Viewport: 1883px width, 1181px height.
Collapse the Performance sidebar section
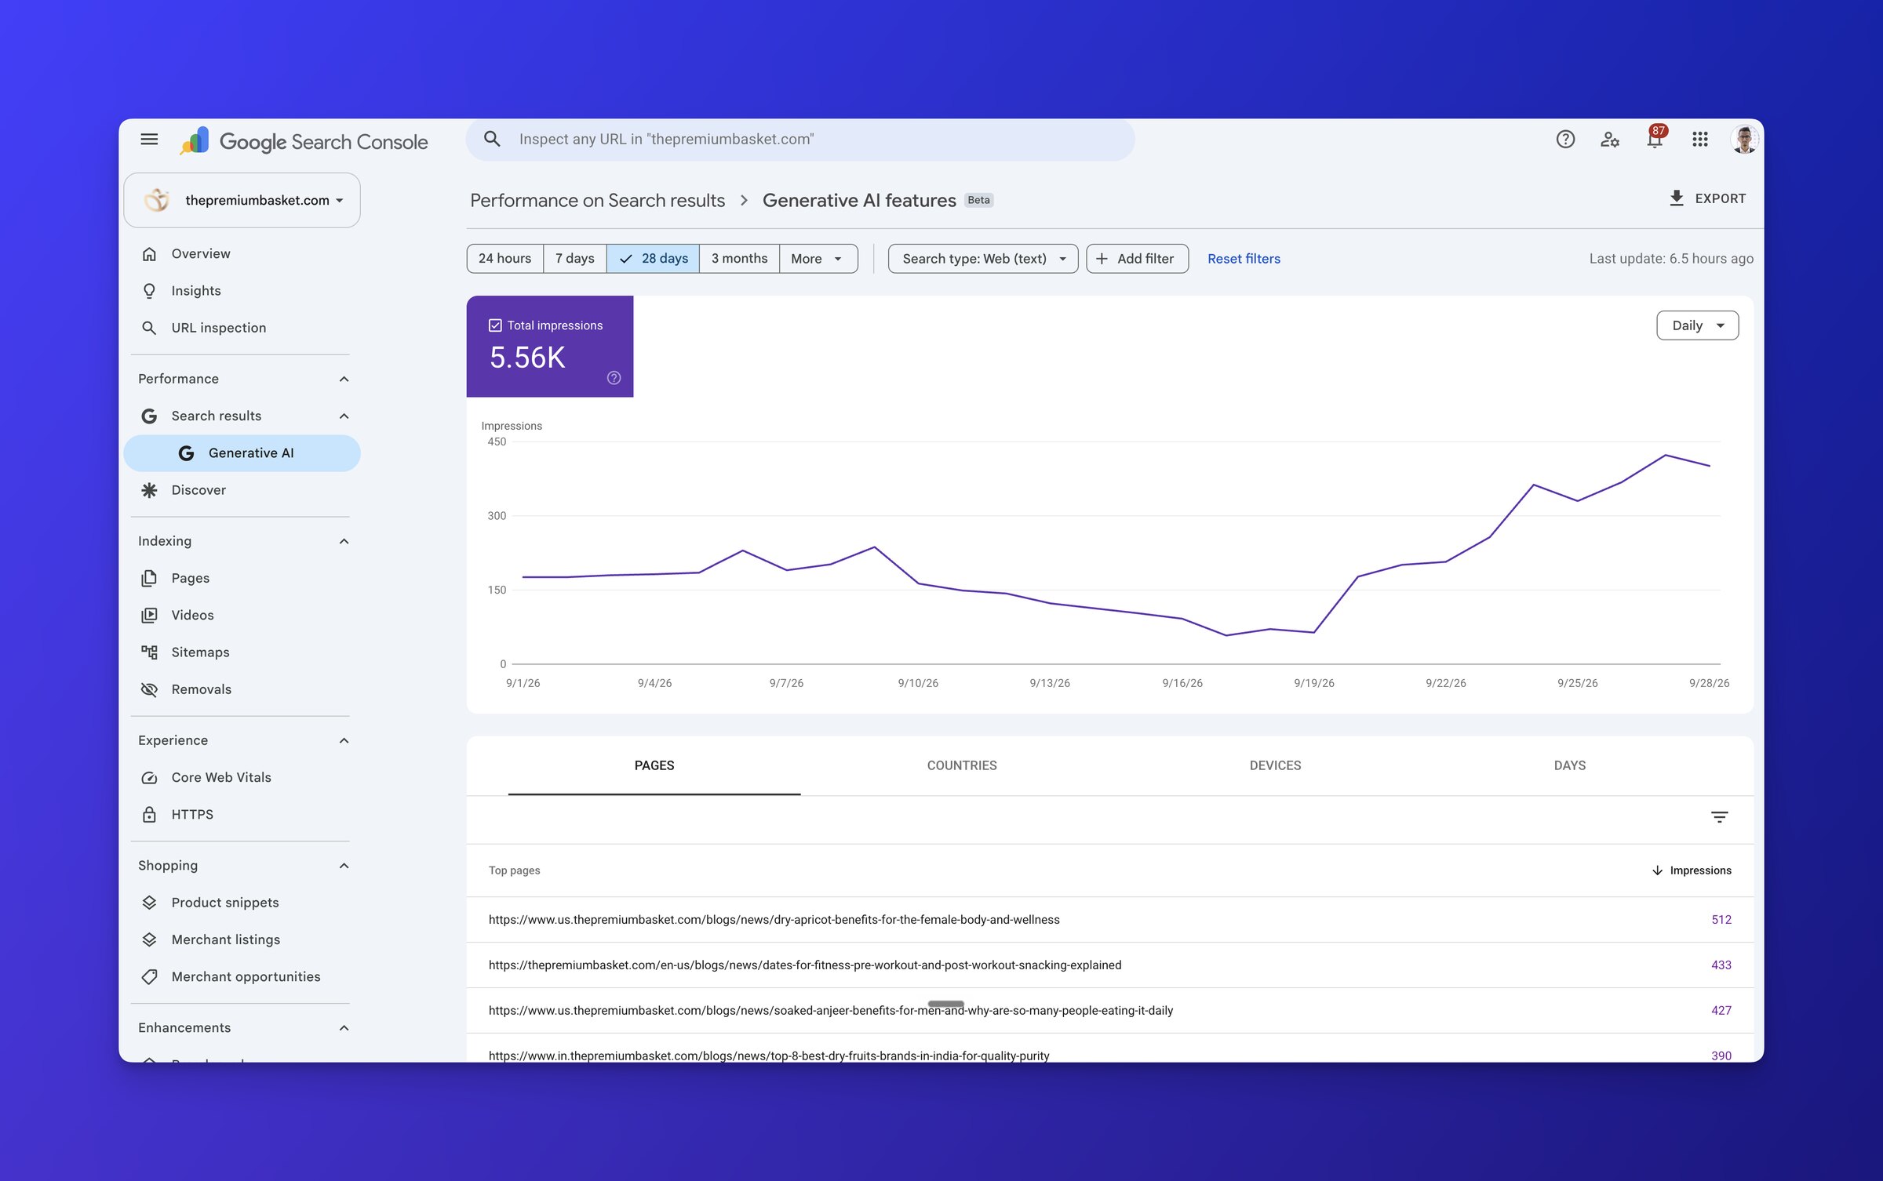click(344, 379)
